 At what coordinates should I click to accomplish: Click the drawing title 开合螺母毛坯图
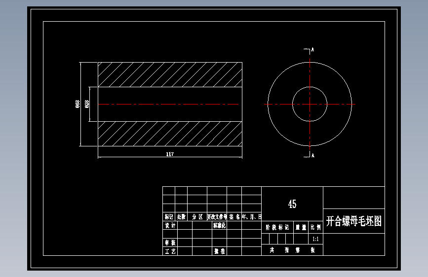point(354,221)
